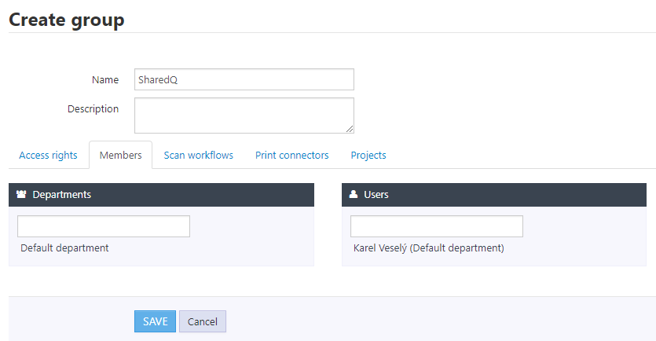Go to the Print connectors tab
Image resolution: width=656 pixels, height=341 pixels.
(291, 156)
